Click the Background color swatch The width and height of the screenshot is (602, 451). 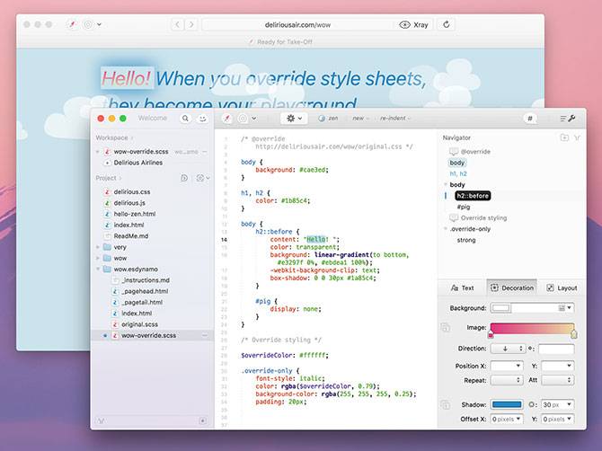(x=501, y=308)
